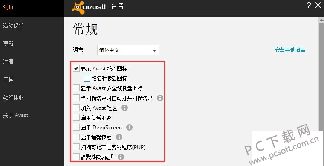
Task: Open help via the question mark icon
Action: click(309, 6)
